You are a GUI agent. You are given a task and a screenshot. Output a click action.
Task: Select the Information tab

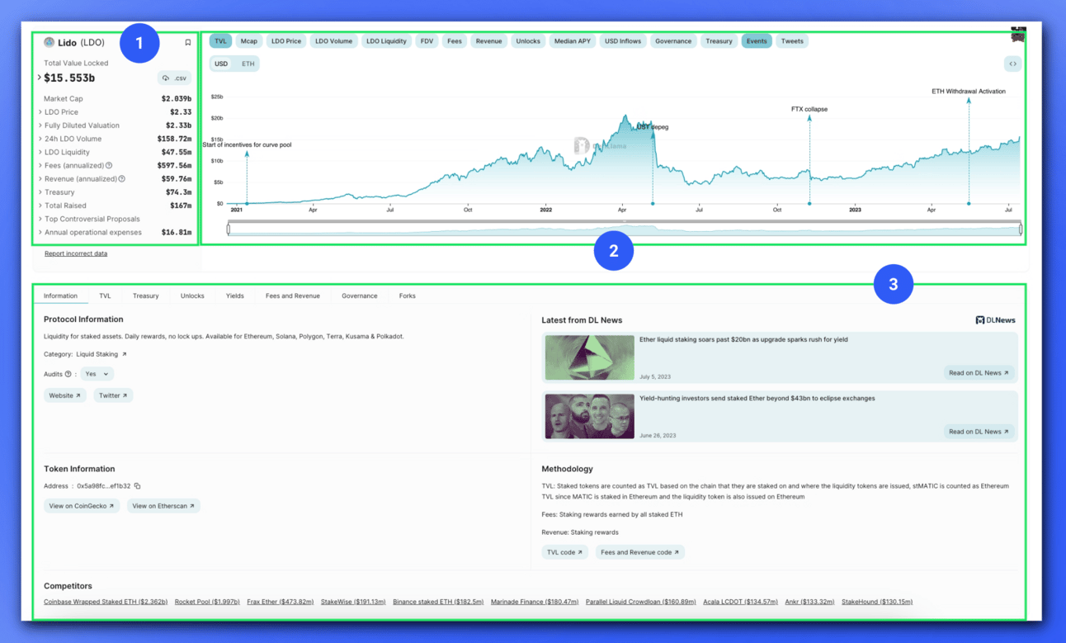click(x=60, y=295)
